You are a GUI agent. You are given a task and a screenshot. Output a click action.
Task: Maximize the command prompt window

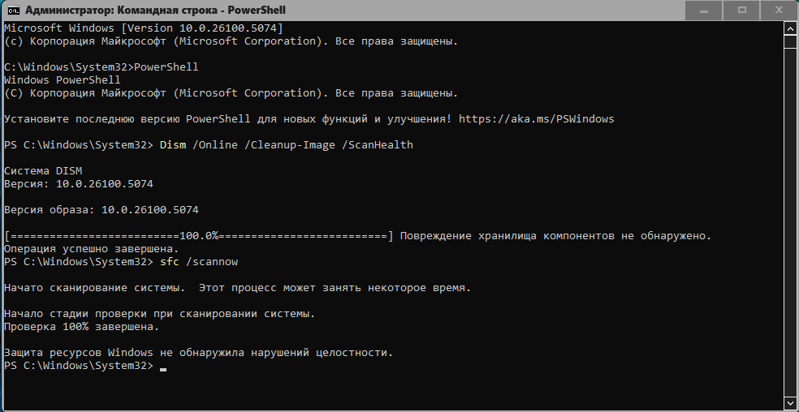pos(741,10)
